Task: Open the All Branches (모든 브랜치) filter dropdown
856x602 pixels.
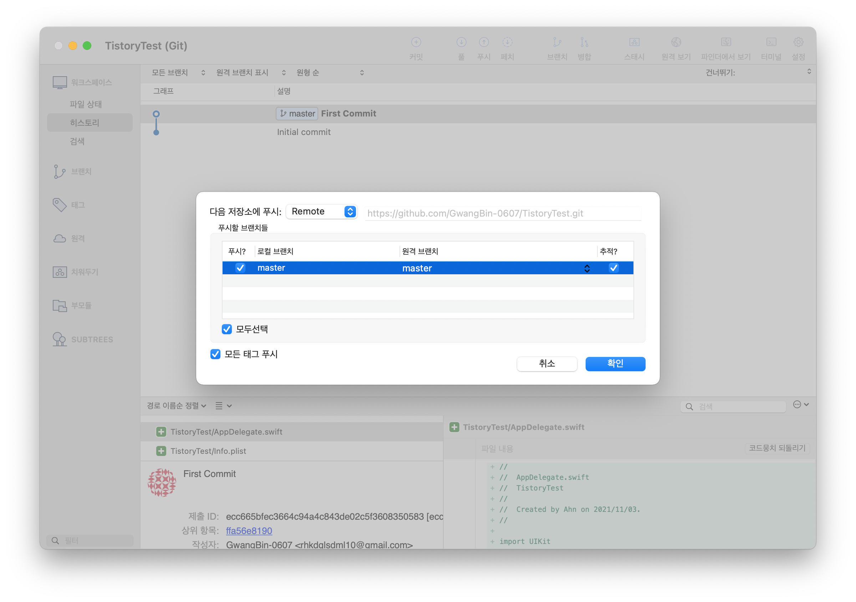Action: tap(178, 73)
